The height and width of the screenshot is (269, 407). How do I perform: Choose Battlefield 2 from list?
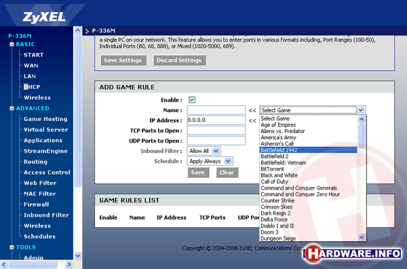pyautogui.click(x=309, y=156)
